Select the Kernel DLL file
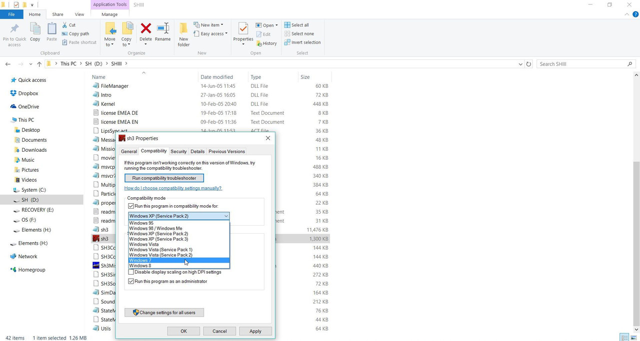 click(x=107, y=104)
